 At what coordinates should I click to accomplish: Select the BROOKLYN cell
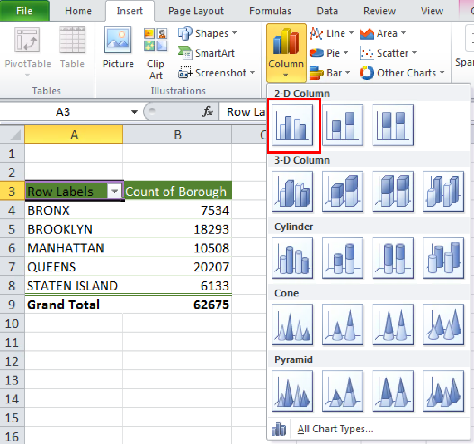point(74,229)
